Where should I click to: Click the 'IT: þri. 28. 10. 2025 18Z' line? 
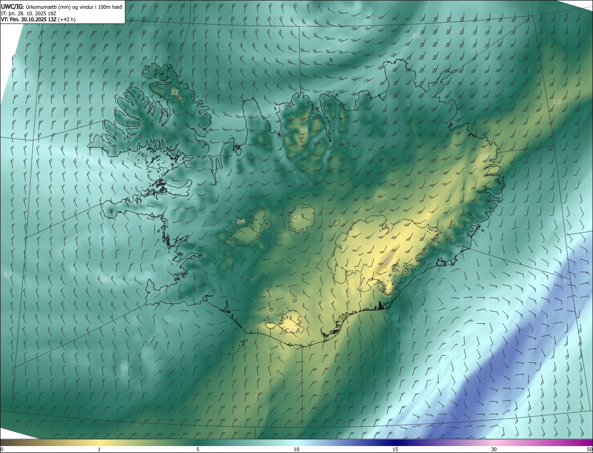point(29,13)
